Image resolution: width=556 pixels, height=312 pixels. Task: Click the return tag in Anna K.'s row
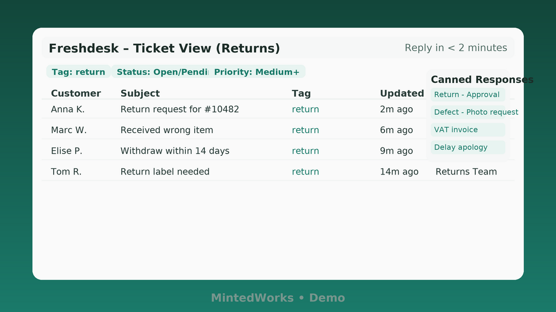pyautogui.click(x=305, y=109)
